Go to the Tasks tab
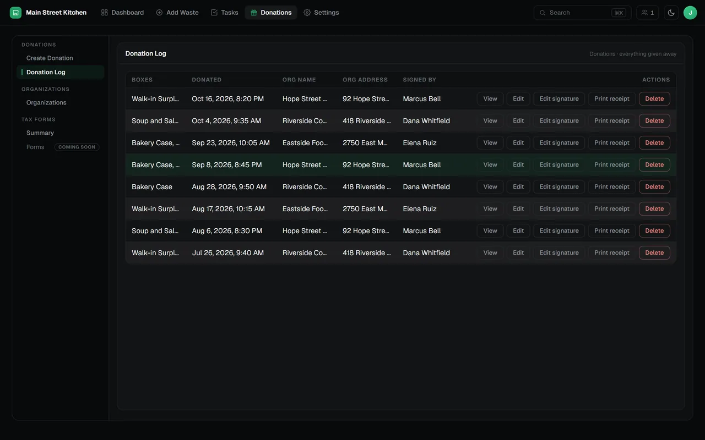Image resolution: width=705 pixels, height=440 pixels. tap(224, 13)
